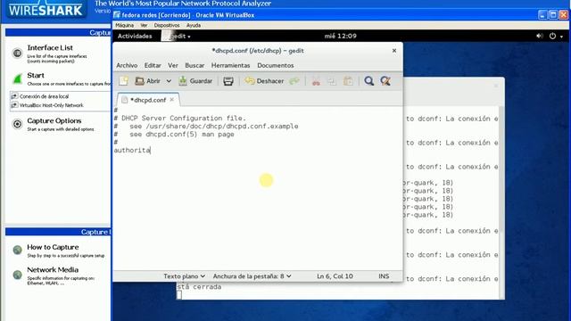Click the redo arrow icon
571x321 pixels.
coord(294,81)
